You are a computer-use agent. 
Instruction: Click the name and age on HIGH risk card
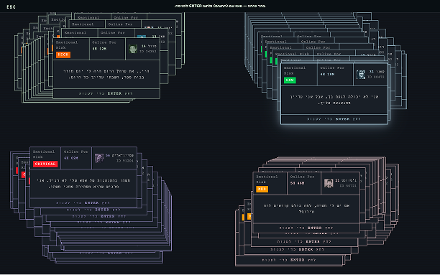149,46
